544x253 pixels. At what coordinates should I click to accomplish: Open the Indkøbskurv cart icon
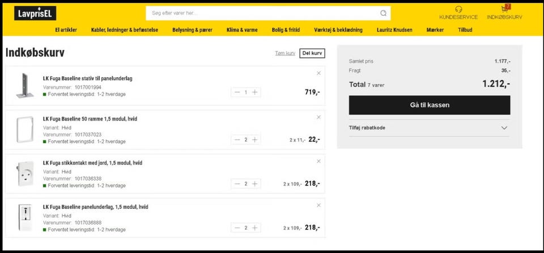coord(504,9)
